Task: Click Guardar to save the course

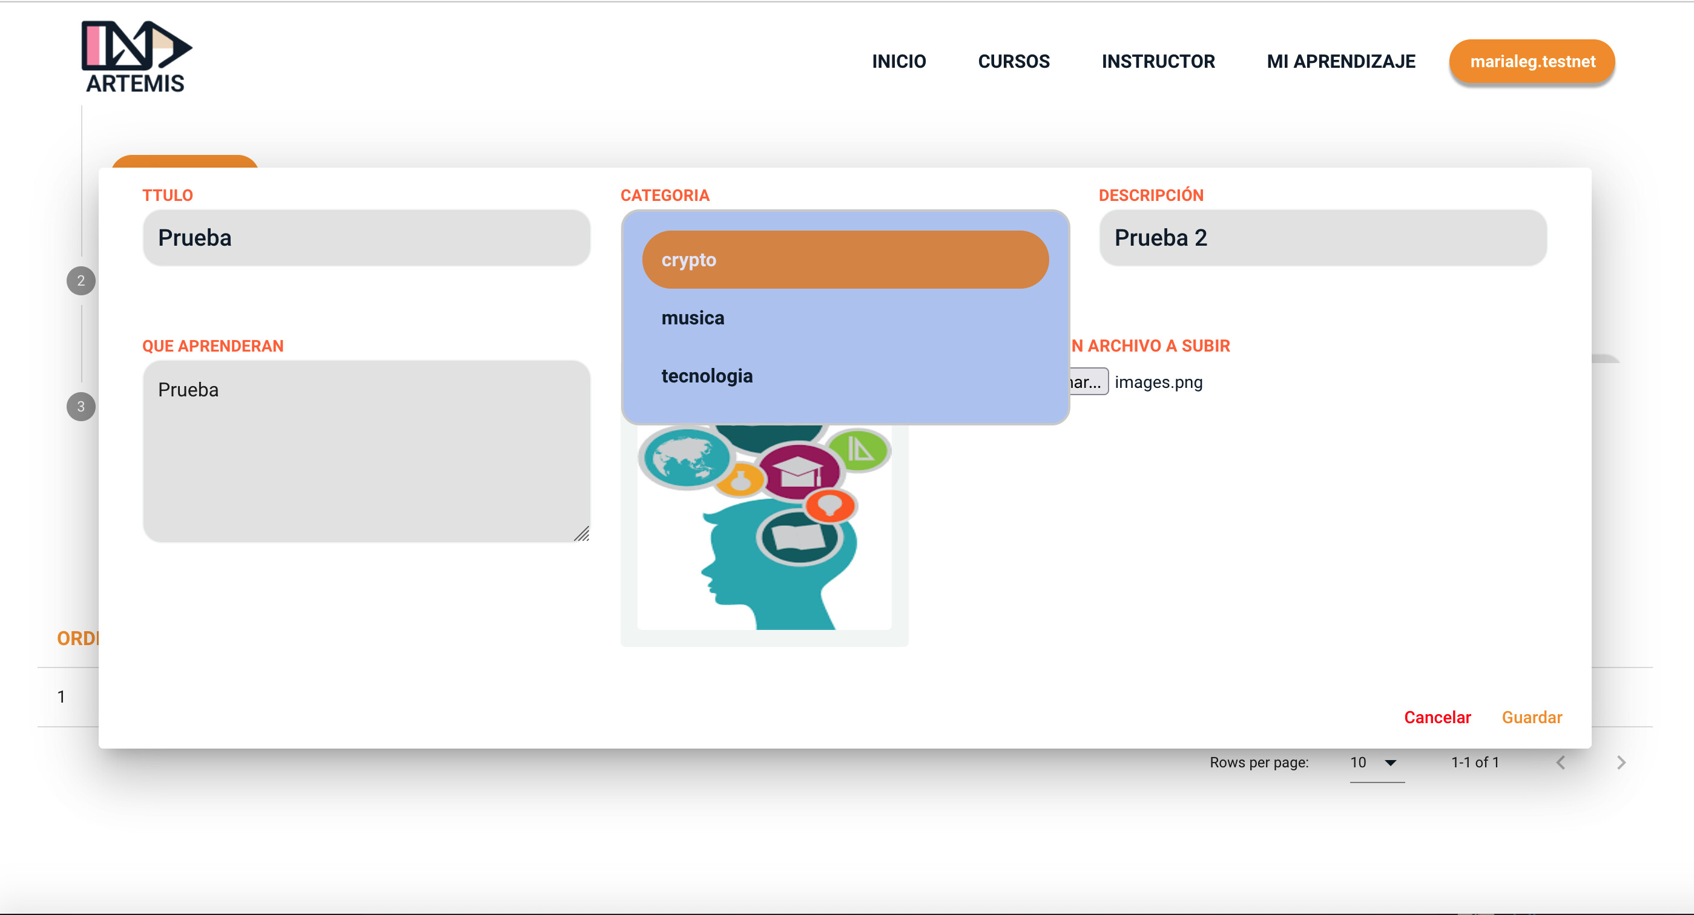Action: (1532, 717)
